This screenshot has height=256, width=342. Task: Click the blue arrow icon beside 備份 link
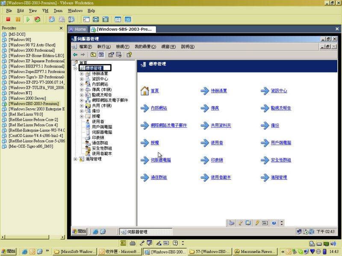click(x=265, y=125)
